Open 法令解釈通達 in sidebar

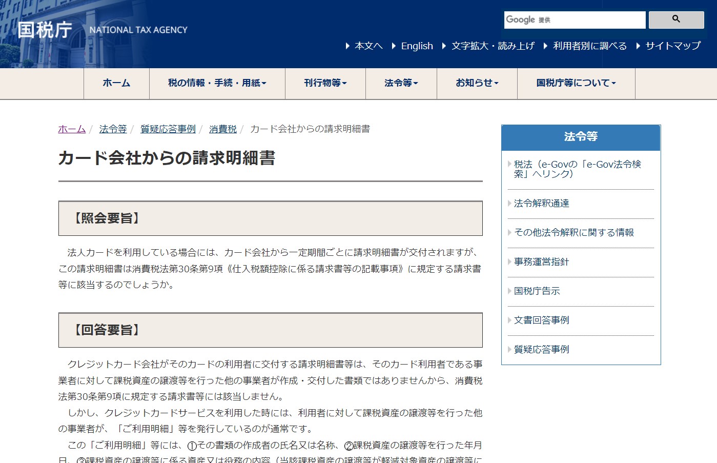(x=541, y=204)
